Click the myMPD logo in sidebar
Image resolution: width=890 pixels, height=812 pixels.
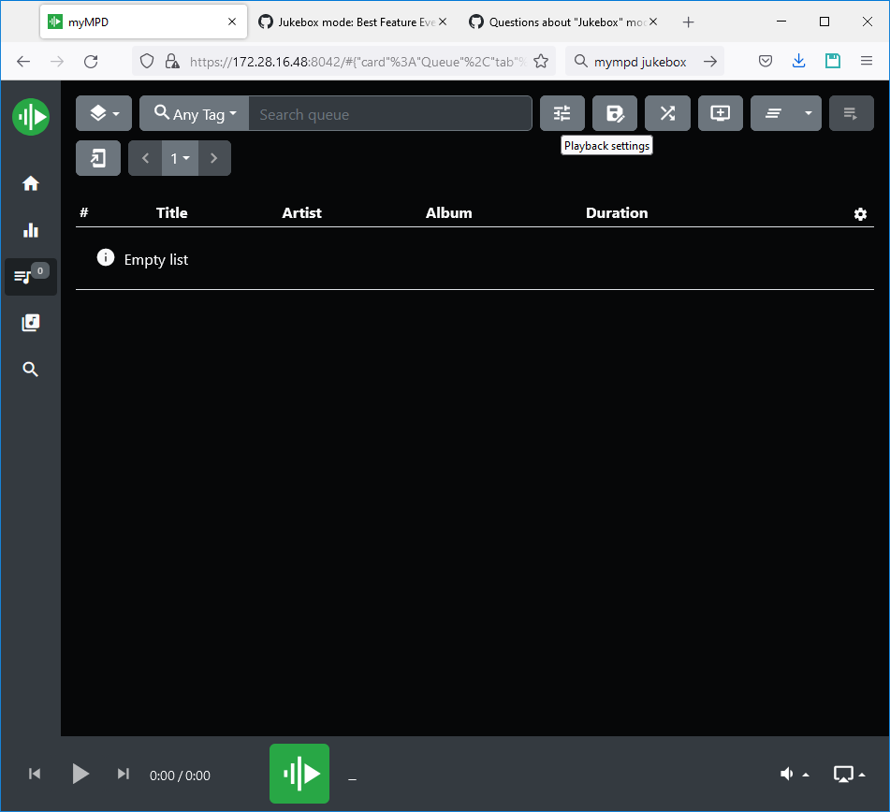[31, 117]
